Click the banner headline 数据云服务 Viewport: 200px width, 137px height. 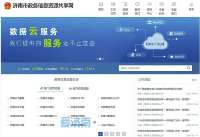[x=33, y=31]
